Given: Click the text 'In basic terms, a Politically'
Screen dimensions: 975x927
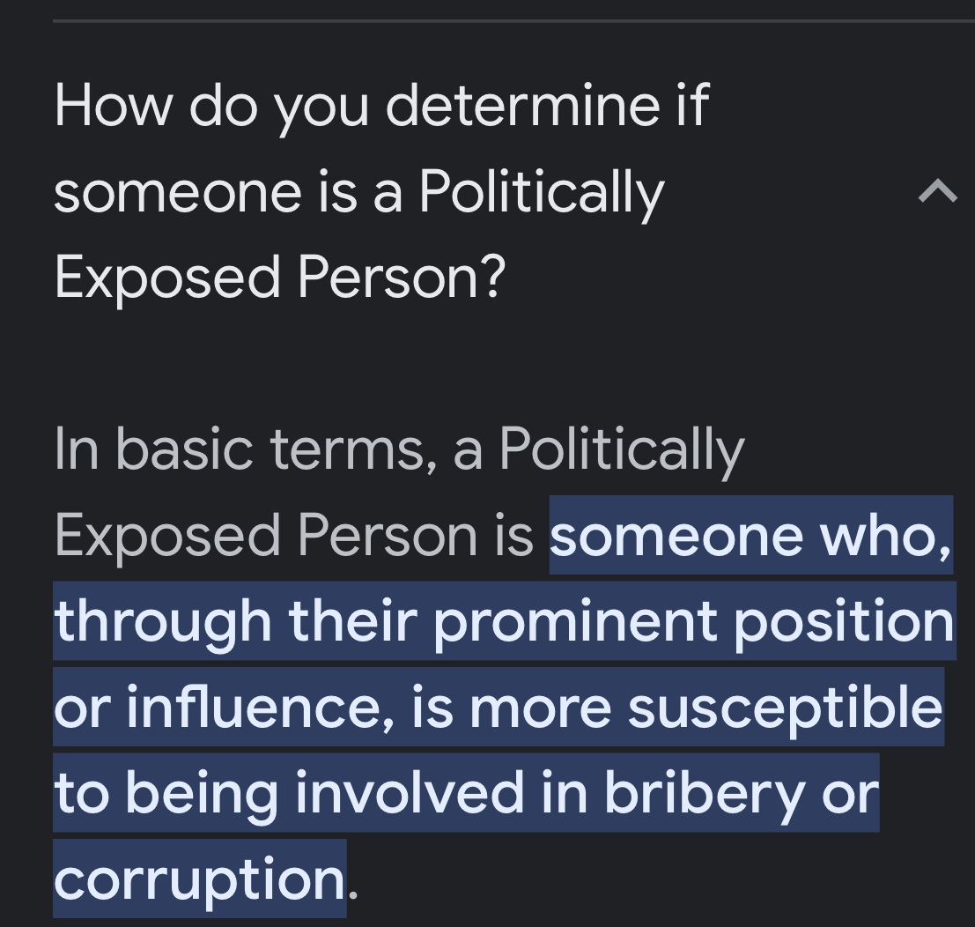Looking at the screenshot, I should pyautogui.click(x=399, y=450).
